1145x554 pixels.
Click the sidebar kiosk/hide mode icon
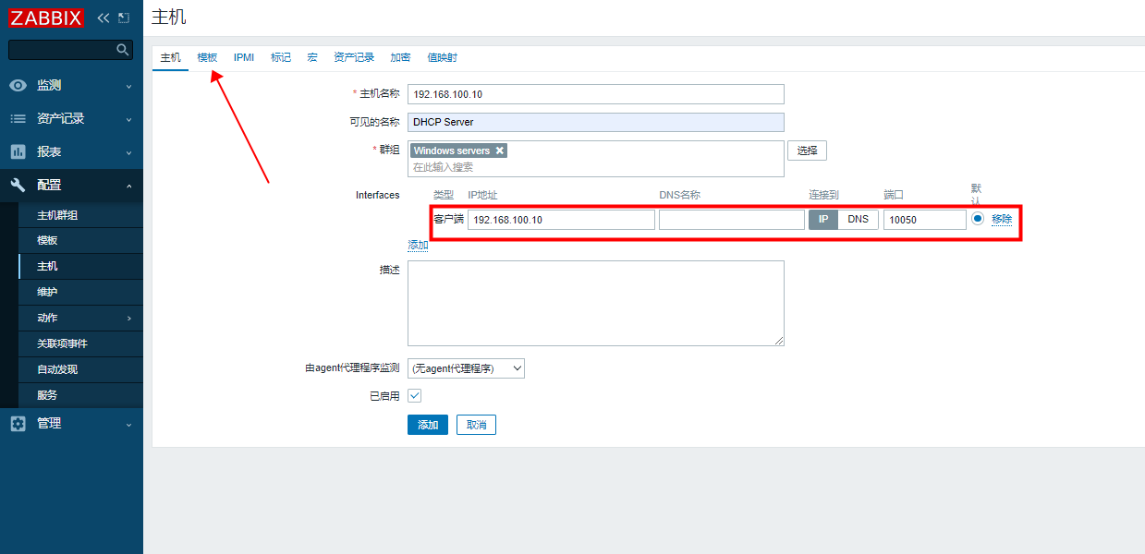[x=124, y=18]
